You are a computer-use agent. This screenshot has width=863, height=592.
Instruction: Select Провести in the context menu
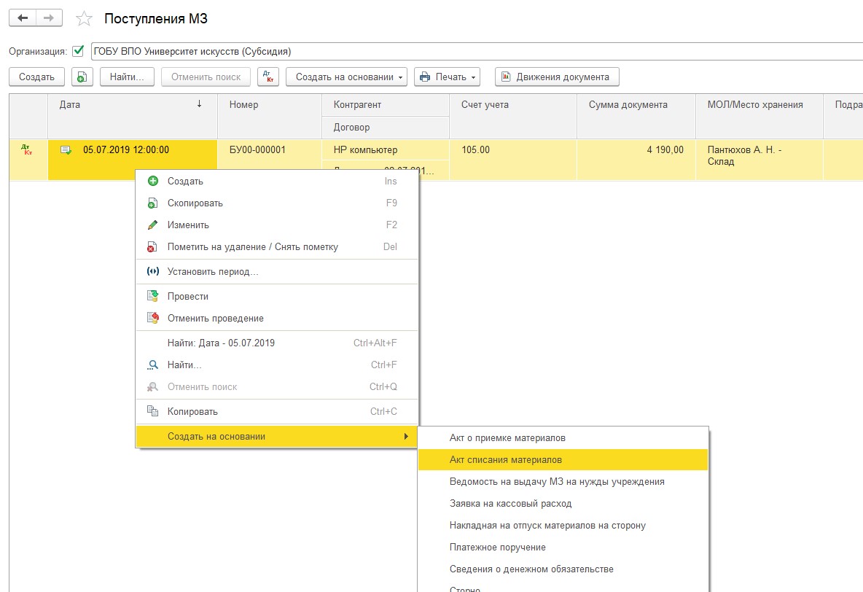[x=188, y=297]
